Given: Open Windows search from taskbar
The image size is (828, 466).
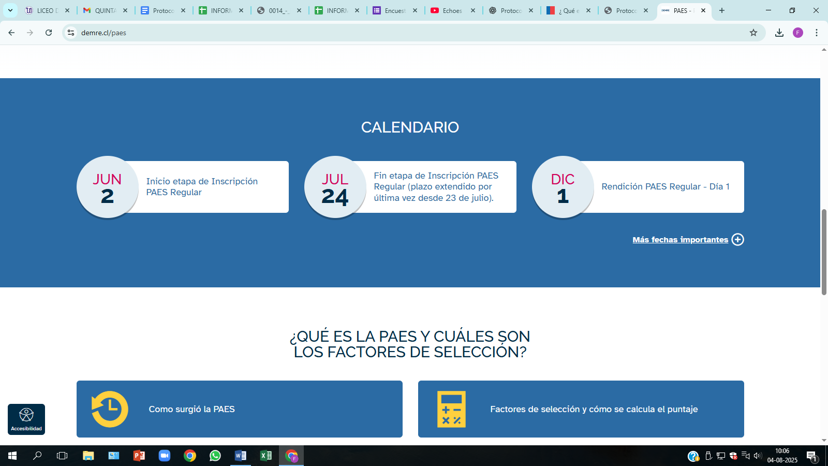Looking at the screenshot, I should (x=37, y=456).
